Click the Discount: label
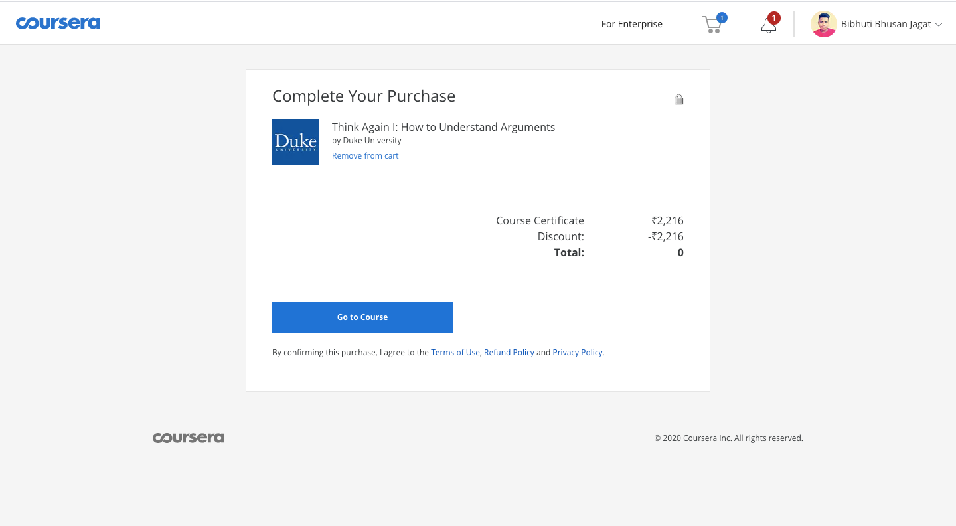 click(561, 236)
